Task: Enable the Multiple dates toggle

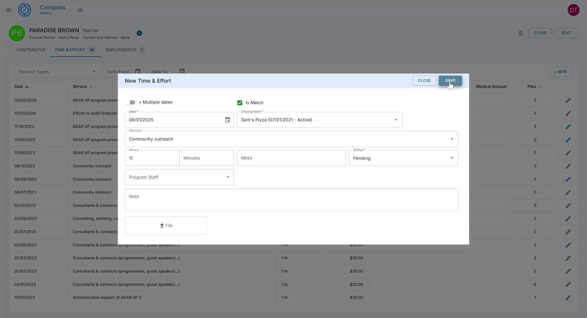Action: coord(131,102)
